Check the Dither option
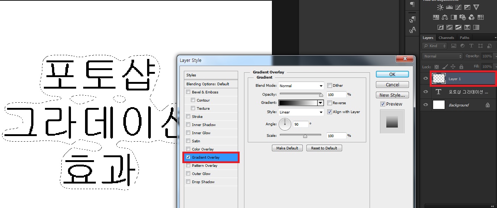The height and width of the screenshot is (208, 497). pos(329,86)
